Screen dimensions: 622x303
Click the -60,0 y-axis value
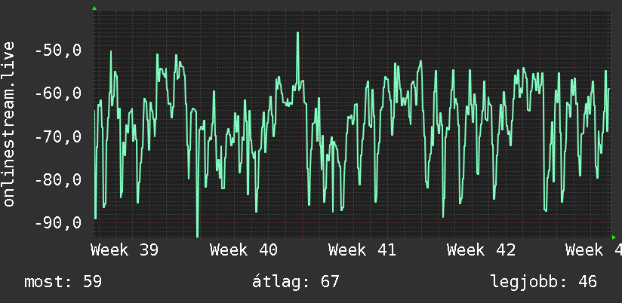coord(58,94)
